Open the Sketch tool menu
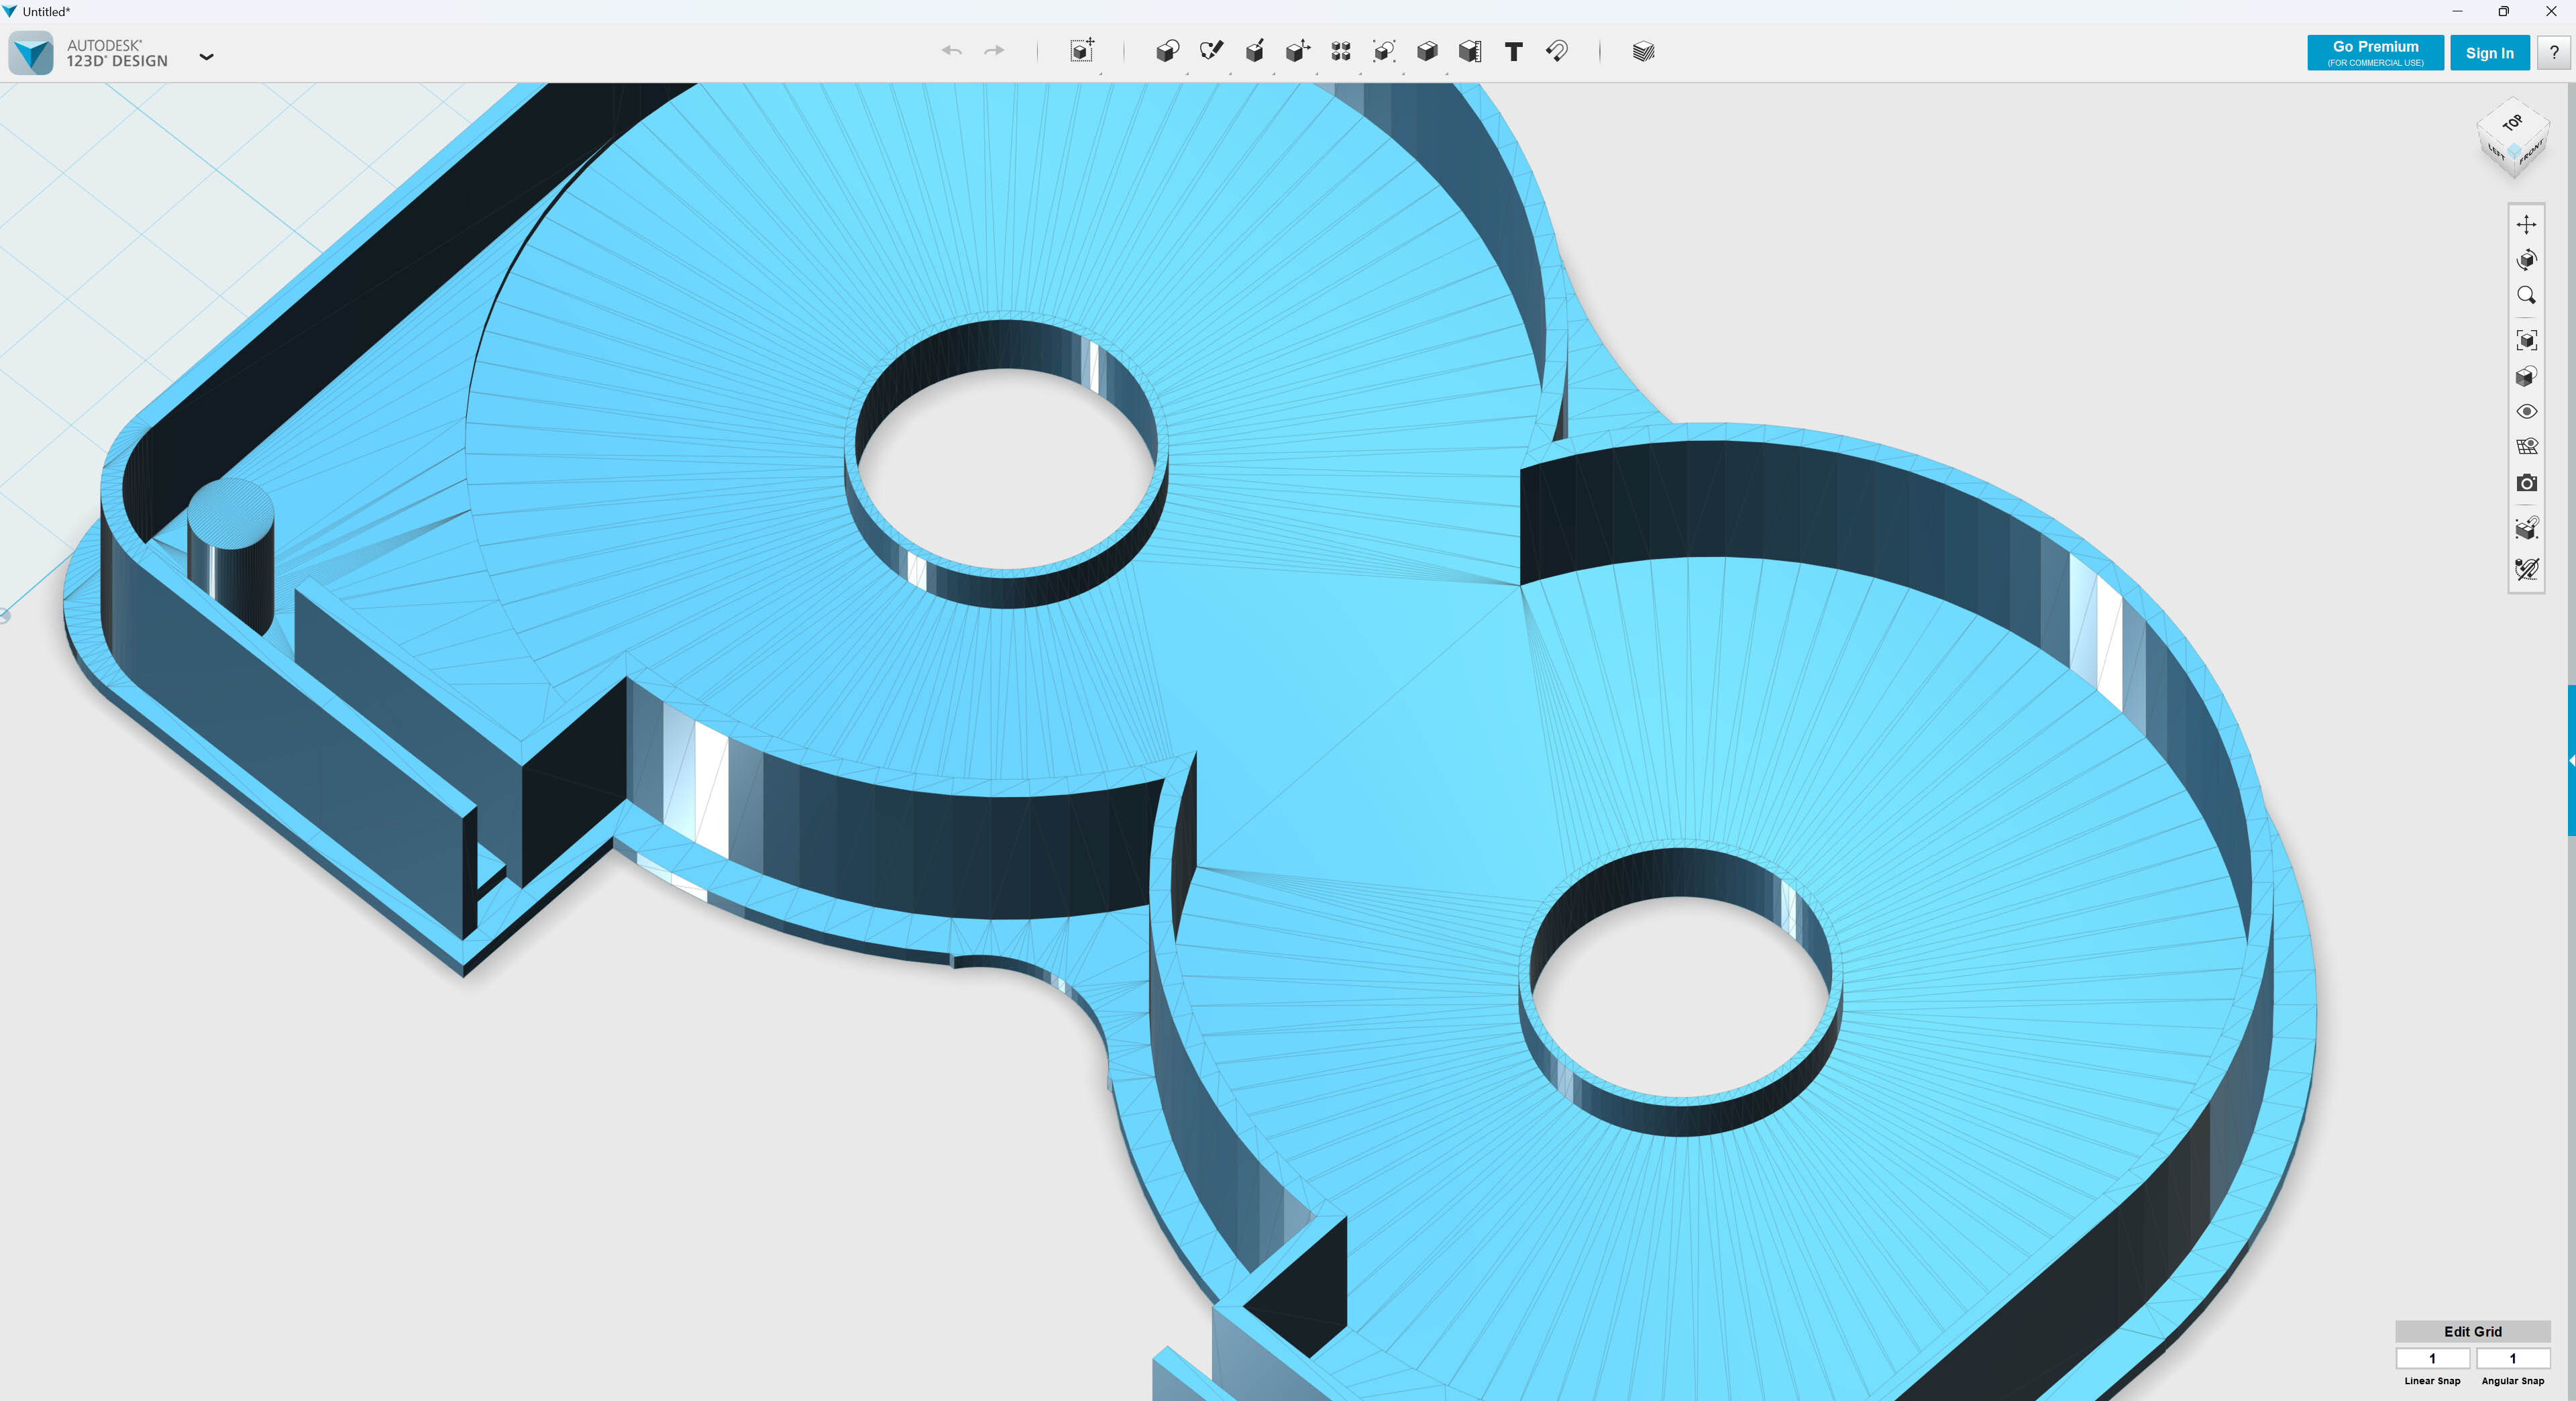The height and width of the screenshot is (1401, 2576). 1211,51
